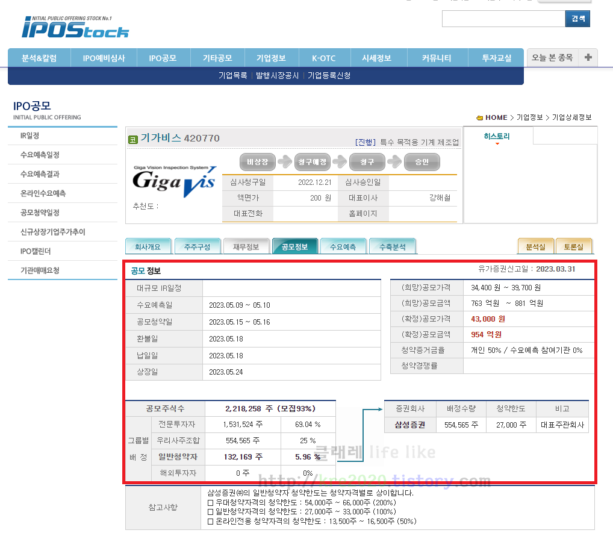Switch to the 공모정보 tab

(295, 246)
